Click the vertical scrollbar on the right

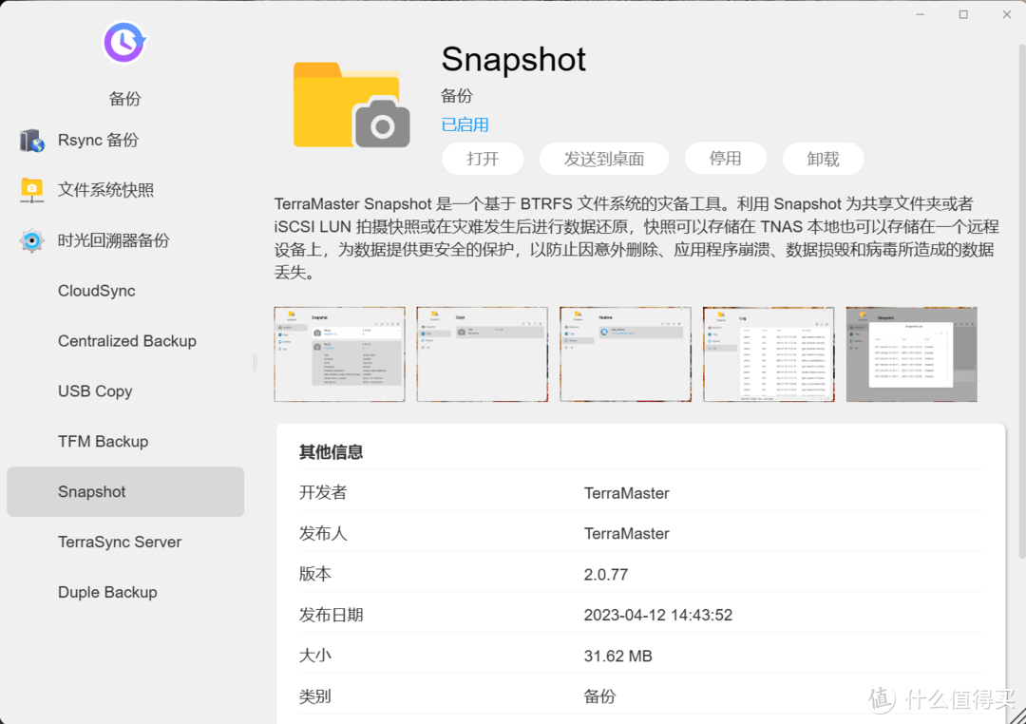point(1021,301)
